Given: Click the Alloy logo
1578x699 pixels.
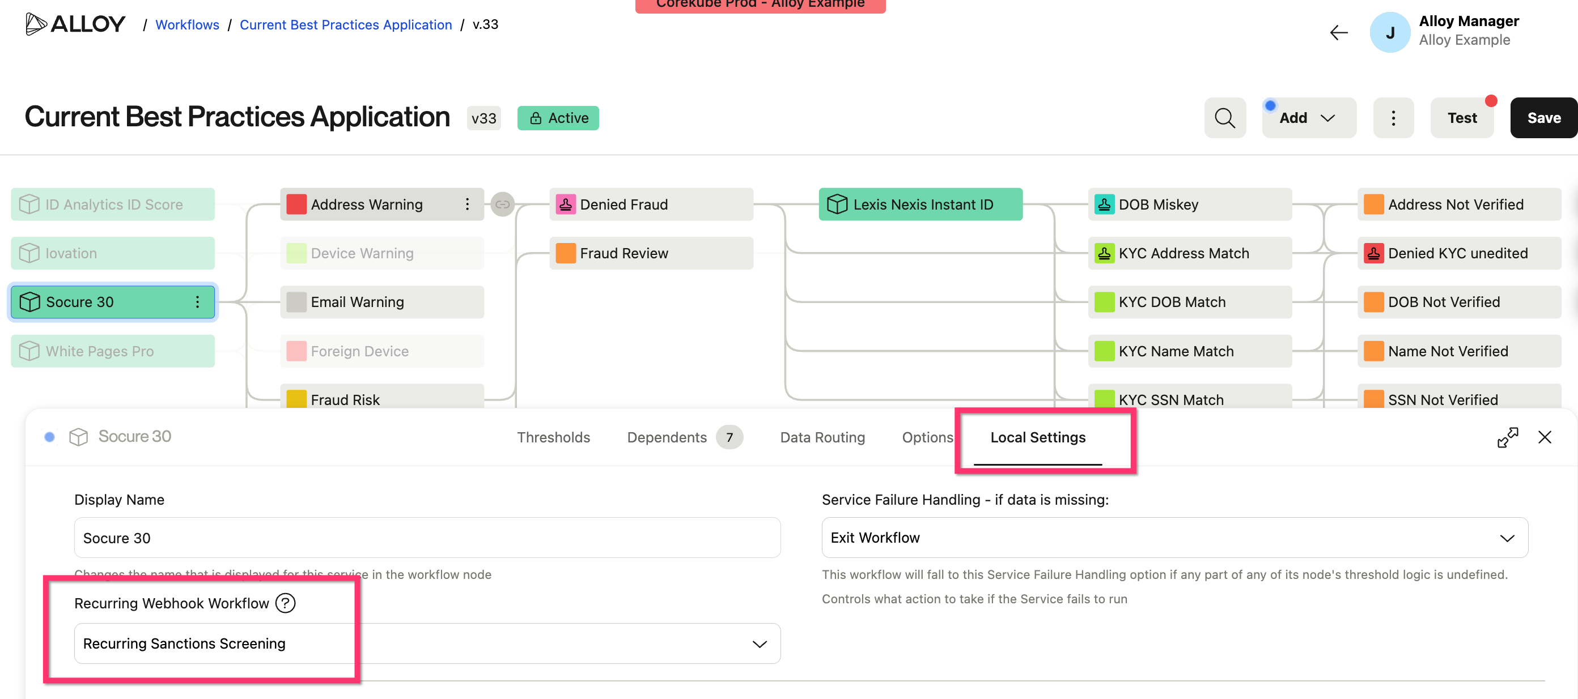Looking at the screenshot, I should [75, 24].
